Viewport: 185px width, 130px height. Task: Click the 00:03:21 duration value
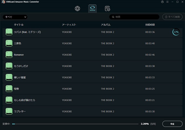(150, 100)
